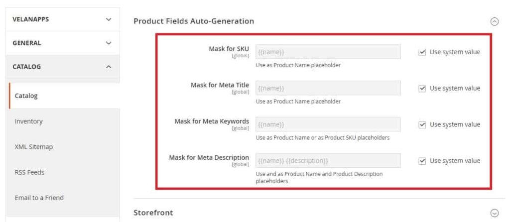Focus the Mask for Meta Title field

[328, 88]
